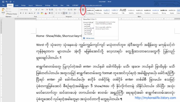Switch to the View tab
Viewport: 180px width, 102px height.
pos(62,5)
